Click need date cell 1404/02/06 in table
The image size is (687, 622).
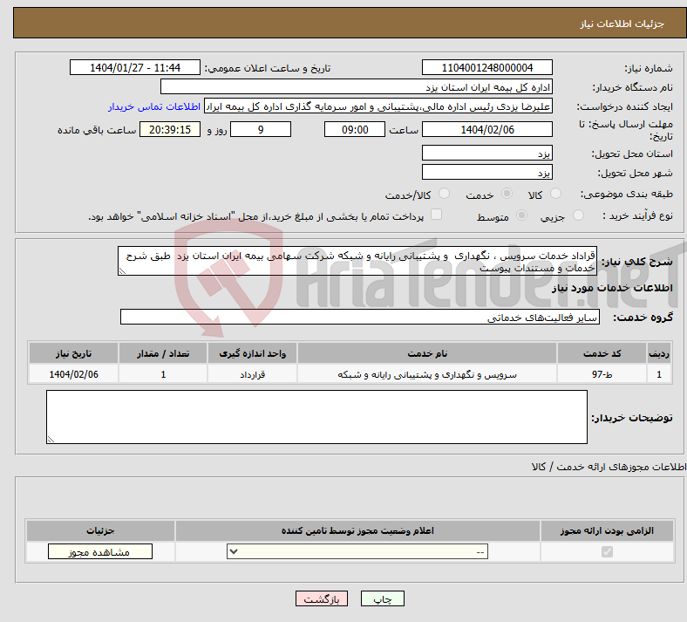pos(73,374)
